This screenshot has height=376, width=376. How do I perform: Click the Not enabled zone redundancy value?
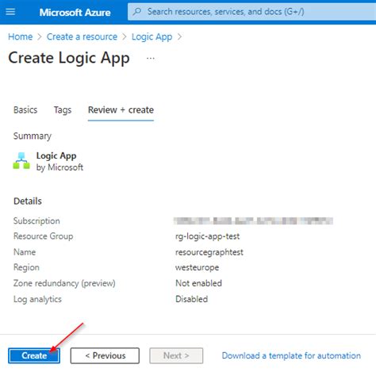pyautogui.click(x=198, y=283)
